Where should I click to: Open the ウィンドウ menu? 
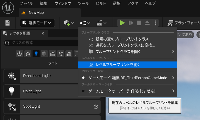[63, 4]
